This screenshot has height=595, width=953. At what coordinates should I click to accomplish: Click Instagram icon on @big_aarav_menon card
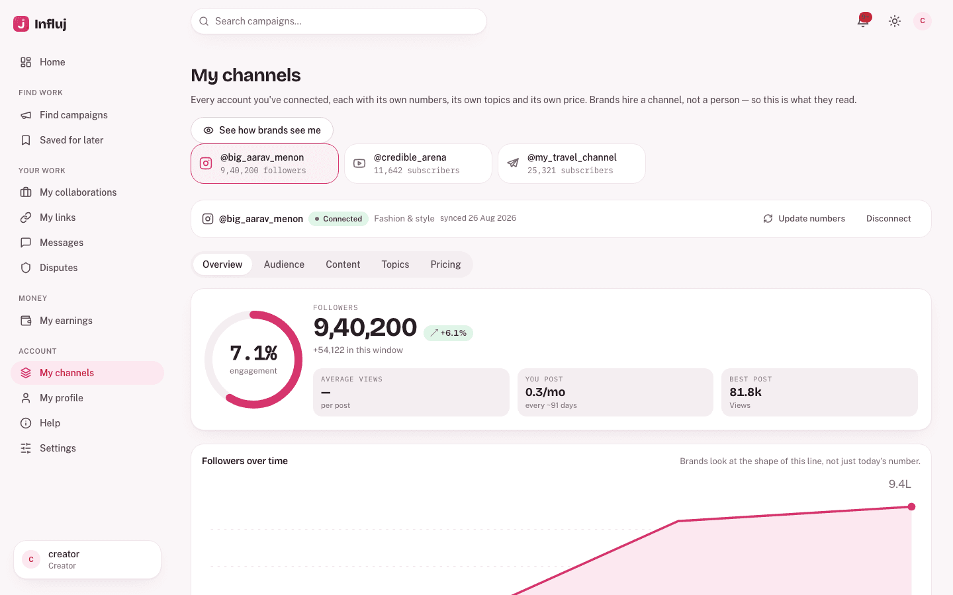206,163
